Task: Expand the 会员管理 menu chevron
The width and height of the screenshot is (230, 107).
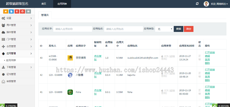Action: click(31, 46)
